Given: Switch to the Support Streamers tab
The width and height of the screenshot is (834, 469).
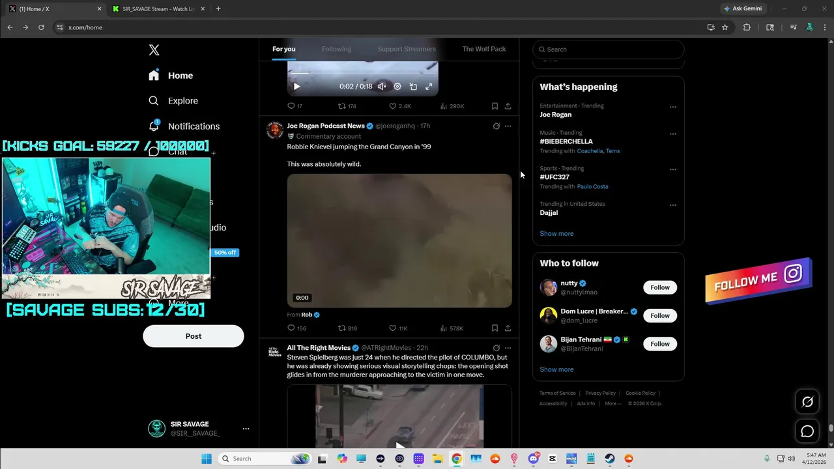Looking at the screenshot, I should [x=407, y=49].
